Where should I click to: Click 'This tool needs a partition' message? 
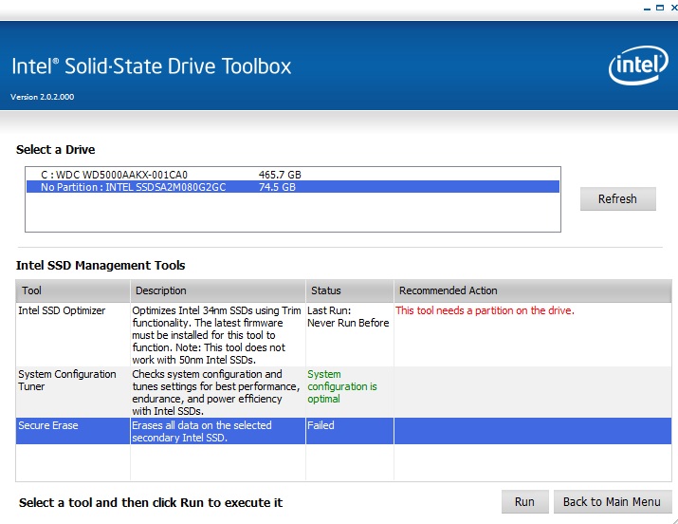tap(485, 310)
